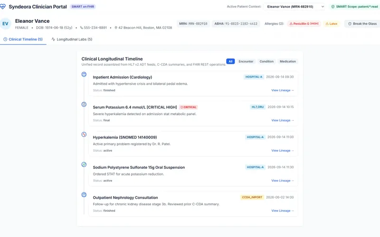The width and height of the screenshot is (380, 237).
Task: Switch to the Clinical Timeline (5) tab
Action: [23, 39]
